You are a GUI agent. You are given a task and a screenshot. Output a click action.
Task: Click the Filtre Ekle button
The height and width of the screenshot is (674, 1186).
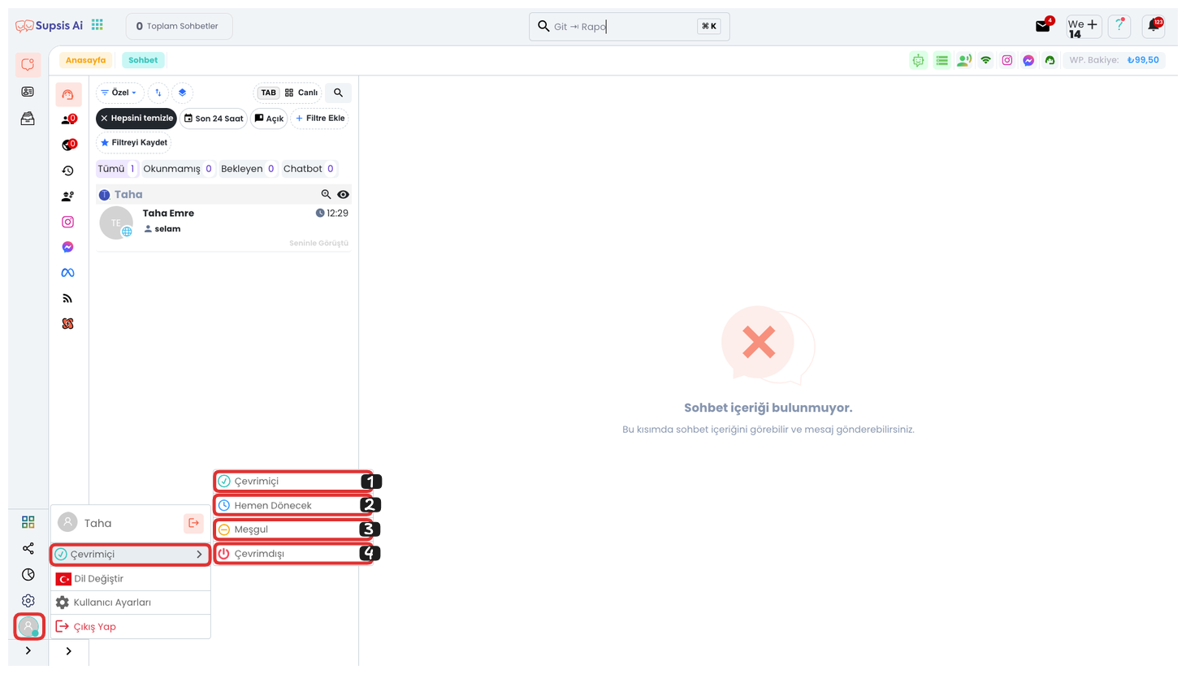tap(320, 119)
